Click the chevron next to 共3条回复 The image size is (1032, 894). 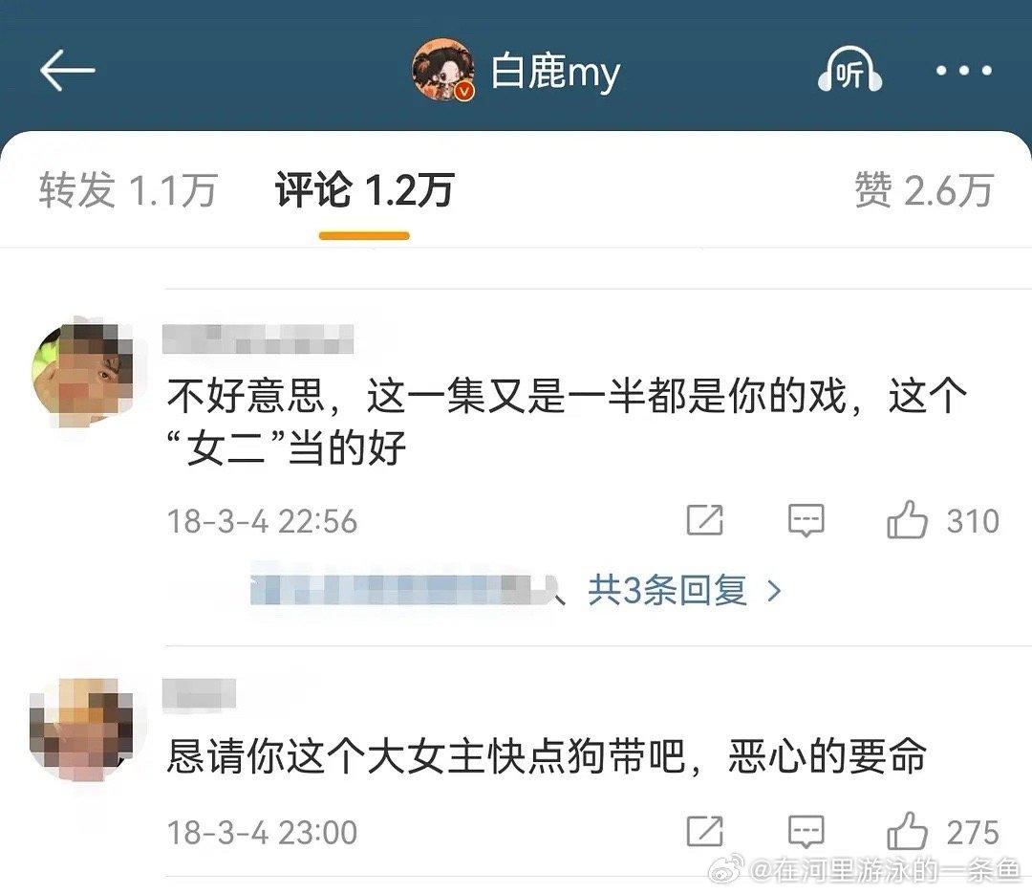tap(775, 591)
